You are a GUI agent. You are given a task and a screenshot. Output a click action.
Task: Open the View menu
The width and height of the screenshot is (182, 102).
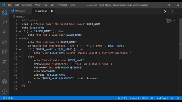tap(38, 5)
